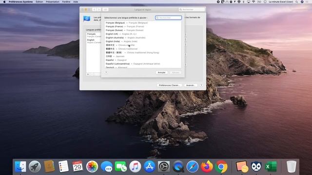
Task: Open Microsoft Excel in Dock
Action: [x=271, y=166]
